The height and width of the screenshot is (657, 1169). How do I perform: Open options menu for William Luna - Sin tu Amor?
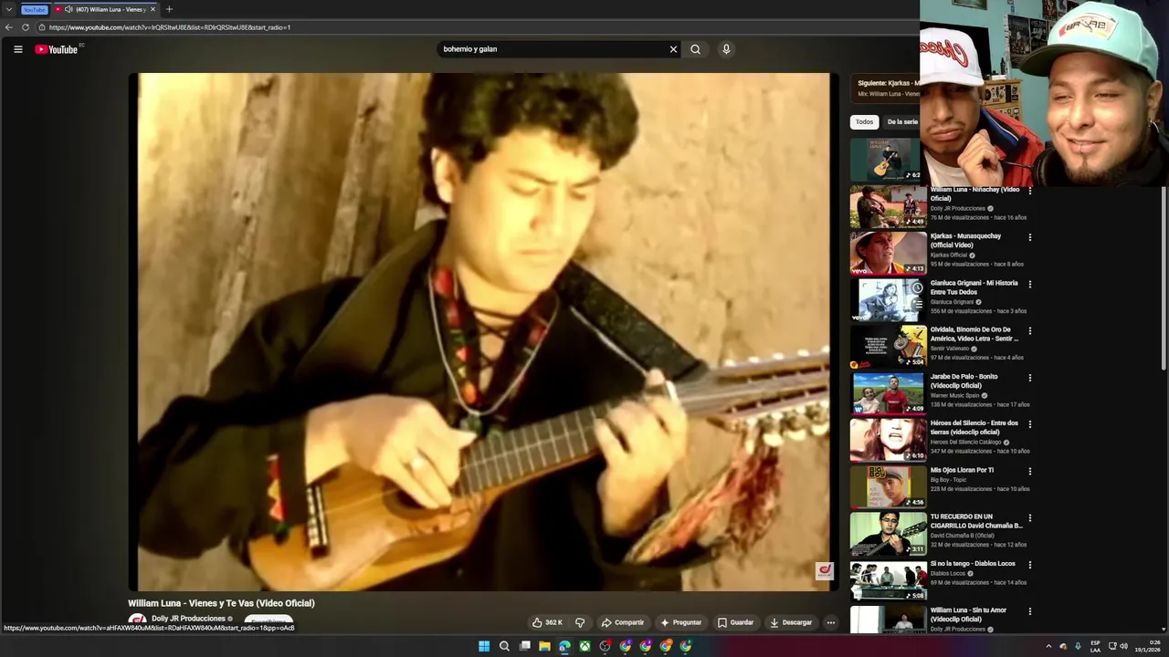click(x=1029, y=611)
